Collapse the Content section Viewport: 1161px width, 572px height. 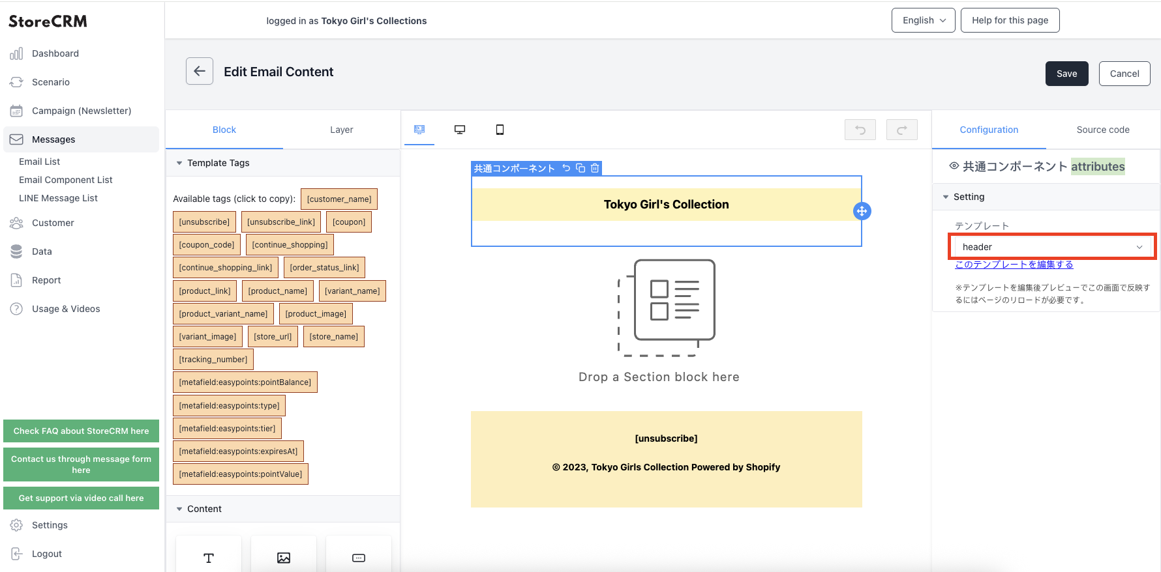coord(282,509)
